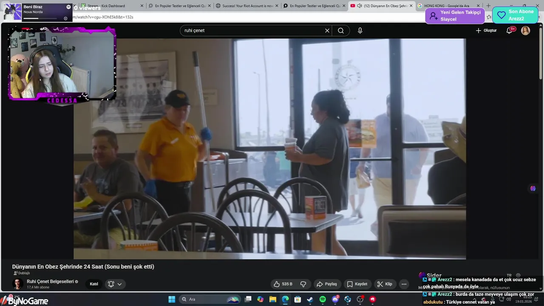Image resolution: width=544 pixels, height=306 pixels.
Task: Close the Riot Account success tab
Action: coord(276,6)
